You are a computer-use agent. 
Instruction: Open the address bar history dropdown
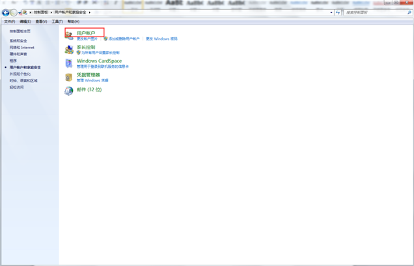331,12
